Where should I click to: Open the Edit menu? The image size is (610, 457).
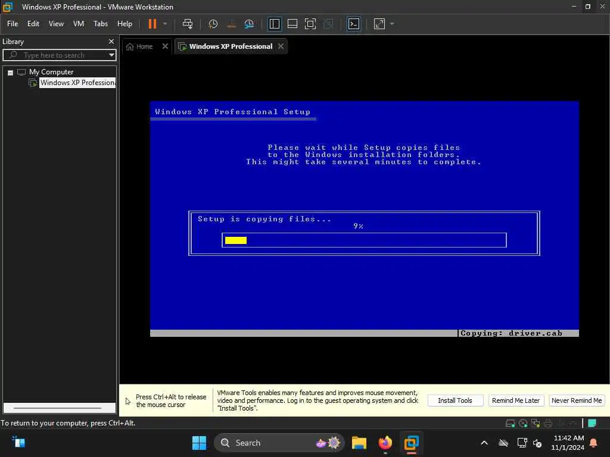pos(33,24)
